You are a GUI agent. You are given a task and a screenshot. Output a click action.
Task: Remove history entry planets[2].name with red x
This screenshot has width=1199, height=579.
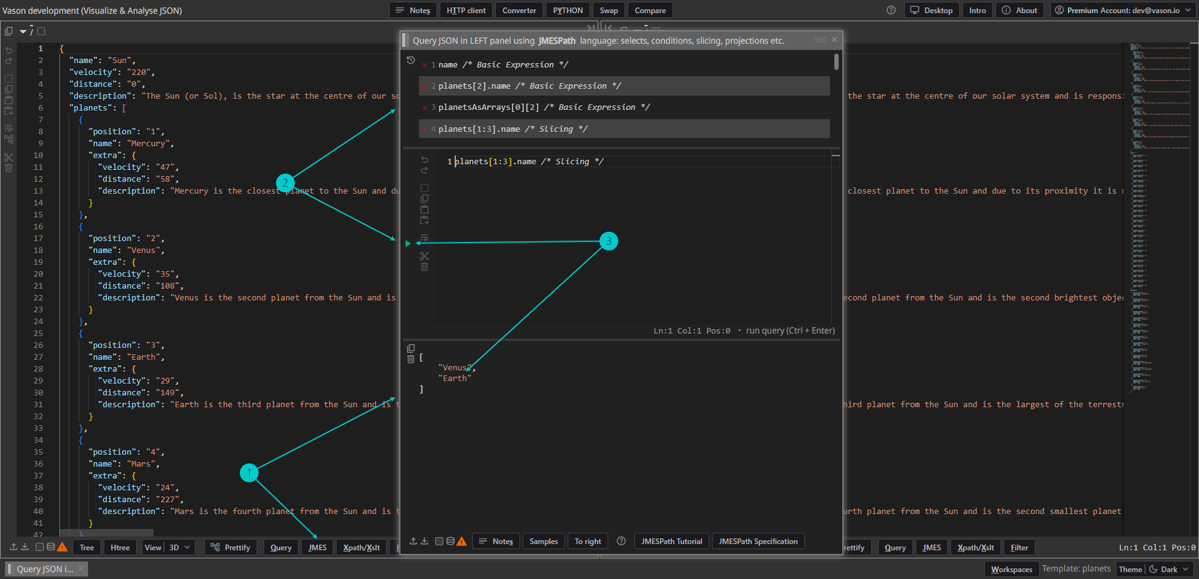point(425,86)
